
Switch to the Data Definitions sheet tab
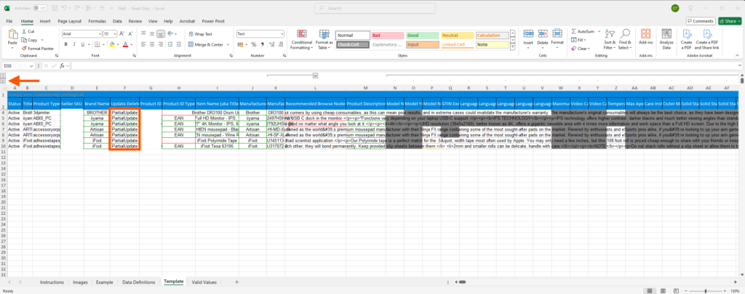[x=138, y=282]
